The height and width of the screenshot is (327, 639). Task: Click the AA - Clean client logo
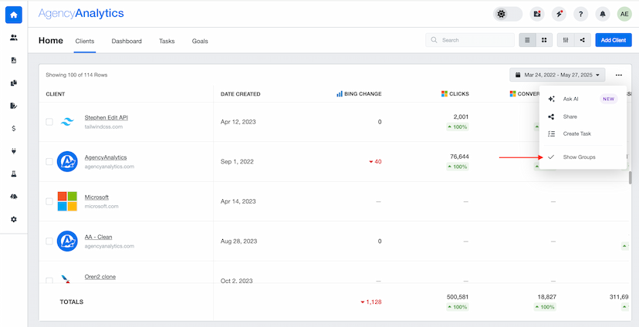tap(67, 241)
